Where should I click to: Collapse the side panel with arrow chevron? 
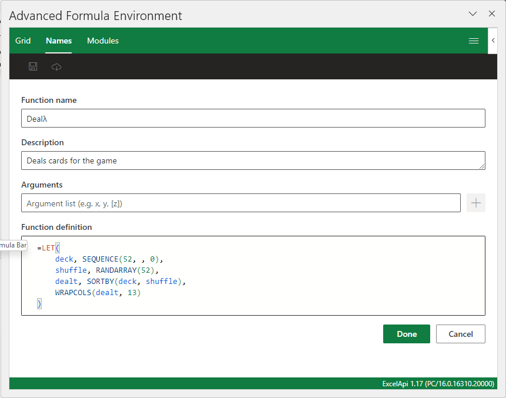492,41
